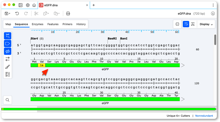Click the vertical scrollbar thumb
220x122 pixels.
click(215, 40)
